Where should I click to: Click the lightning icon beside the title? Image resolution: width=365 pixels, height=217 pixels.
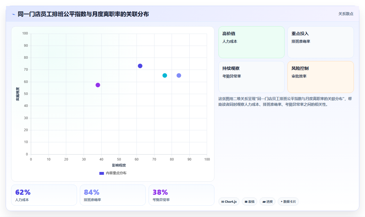13,14
